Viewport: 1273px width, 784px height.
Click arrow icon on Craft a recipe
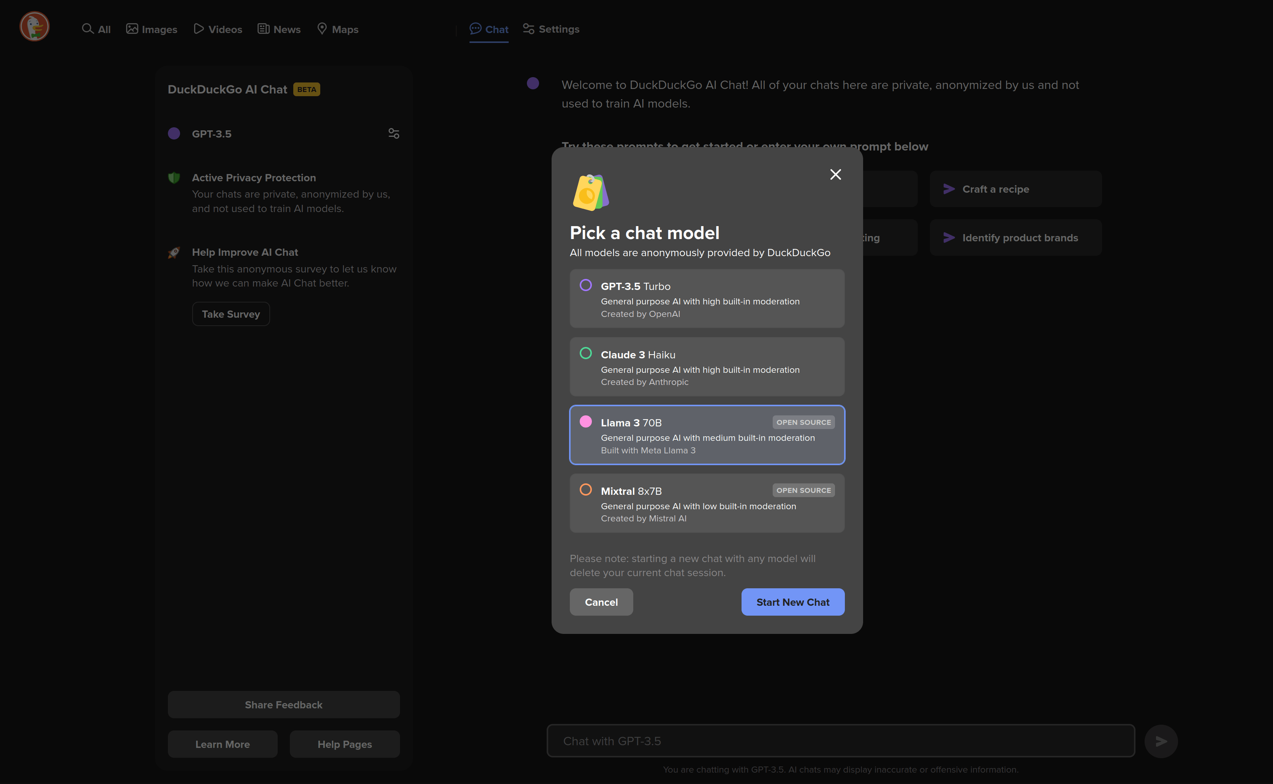[x=949, y=189]
